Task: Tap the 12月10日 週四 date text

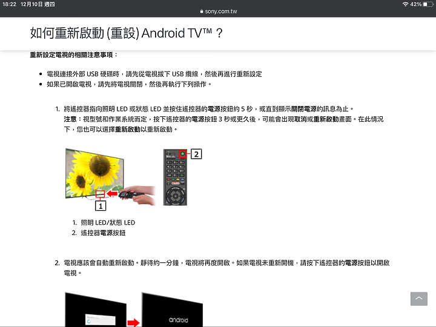Action: [x=38, y=4]
